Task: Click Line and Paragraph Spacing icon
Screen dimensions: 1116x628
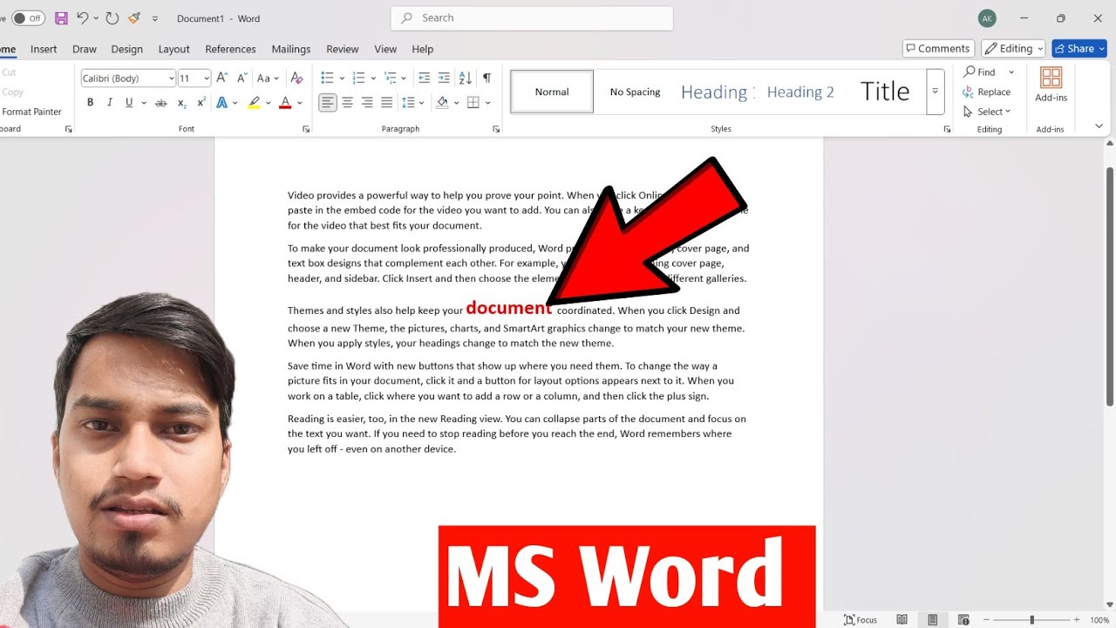Action: (x=408, y=103)
